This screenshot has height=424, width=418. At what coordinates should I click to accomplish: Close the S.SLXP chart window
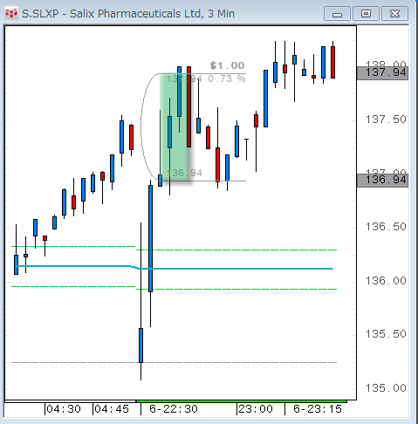click(x=394, y=14)
